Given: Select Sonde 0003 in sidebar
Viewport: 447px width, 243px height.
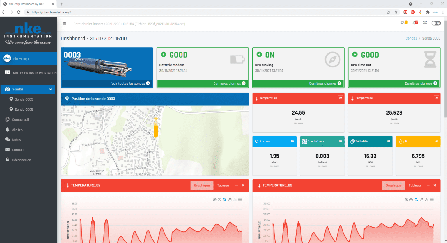Looking at the screenshot, I should tap(24, 99).
